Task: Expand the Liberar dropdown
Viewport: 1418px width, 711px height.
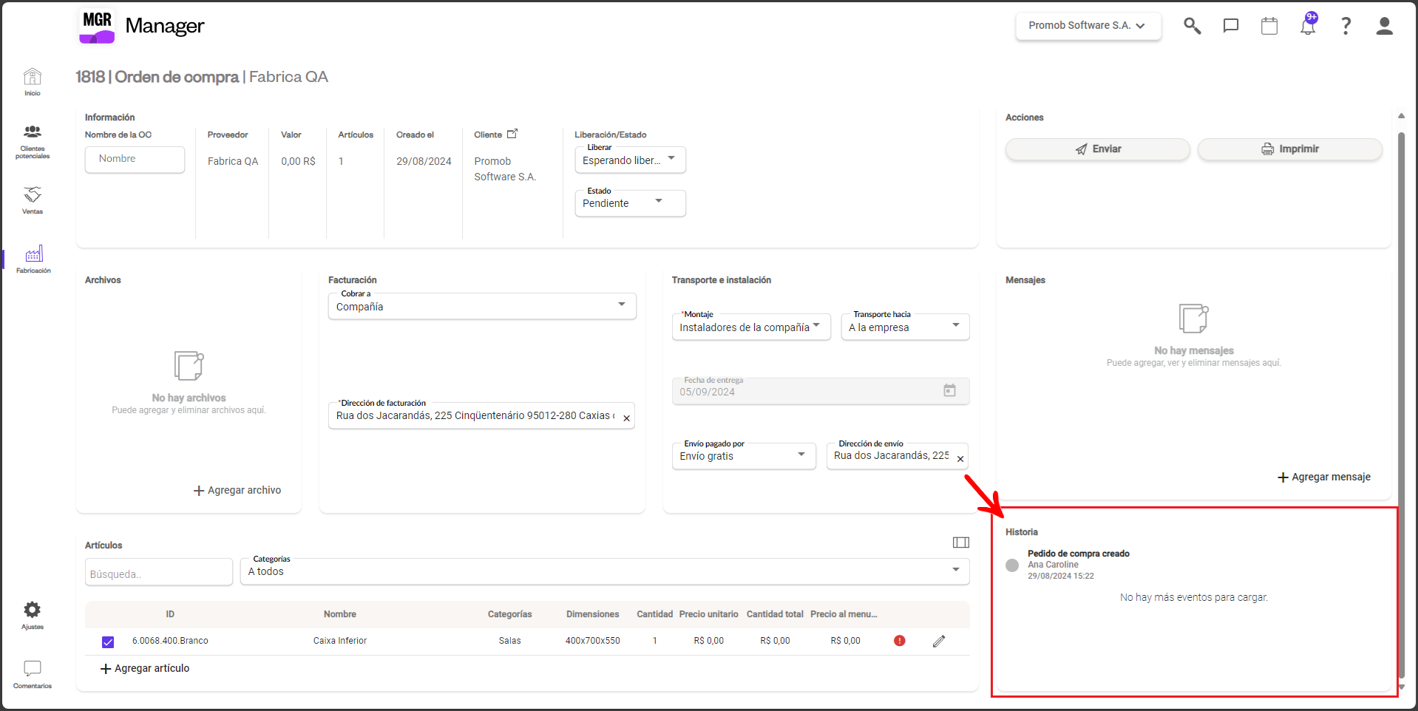Action: pyautogui.click(x=631, y=160)
